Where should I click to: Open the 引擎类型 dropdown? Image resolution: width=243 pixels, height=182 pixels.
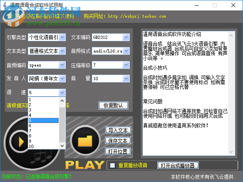(62, 37)
